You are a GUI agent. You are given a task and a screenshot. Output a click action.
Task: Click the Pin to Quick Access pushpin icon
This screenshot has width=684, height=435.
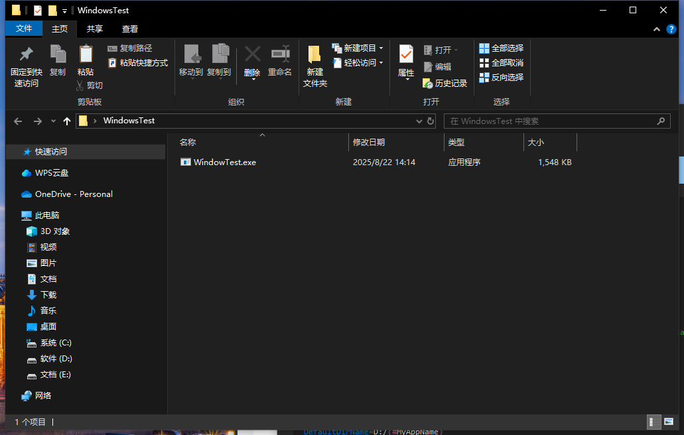(x=26, y=54)
